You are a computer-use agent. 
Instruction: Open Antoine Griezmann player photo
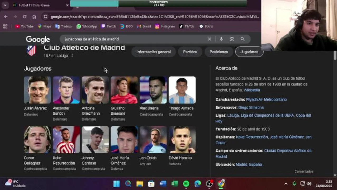(x=95, y=90)
